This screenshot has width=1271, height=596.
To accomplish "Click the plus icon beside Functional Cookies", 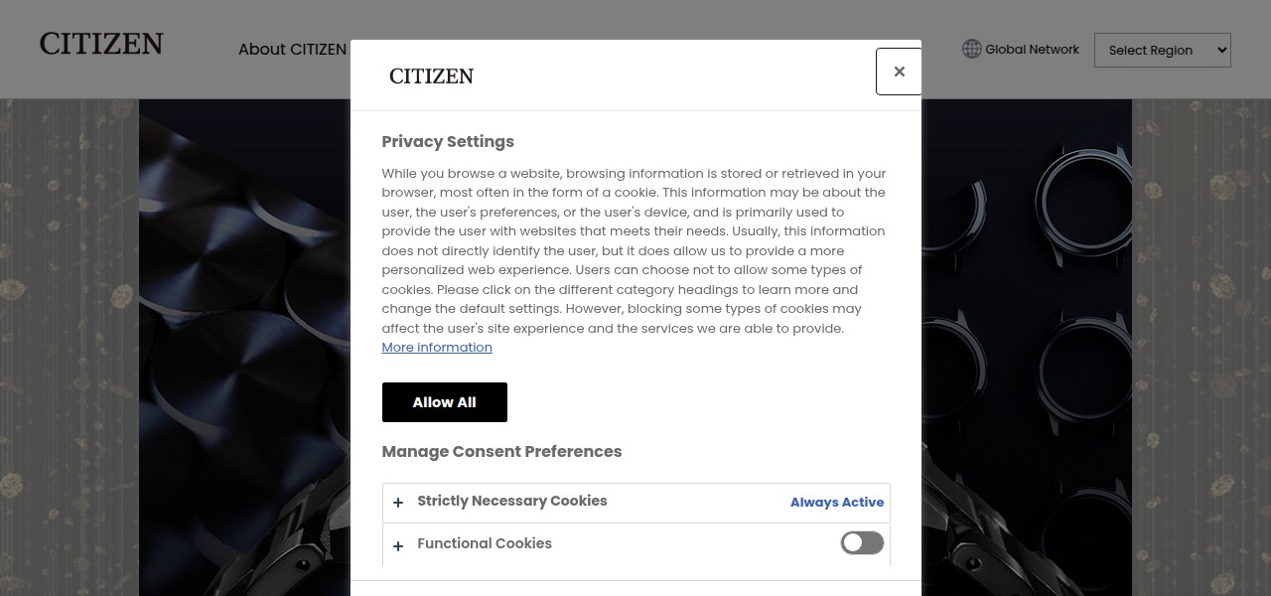I will click(x=398, y=546).
